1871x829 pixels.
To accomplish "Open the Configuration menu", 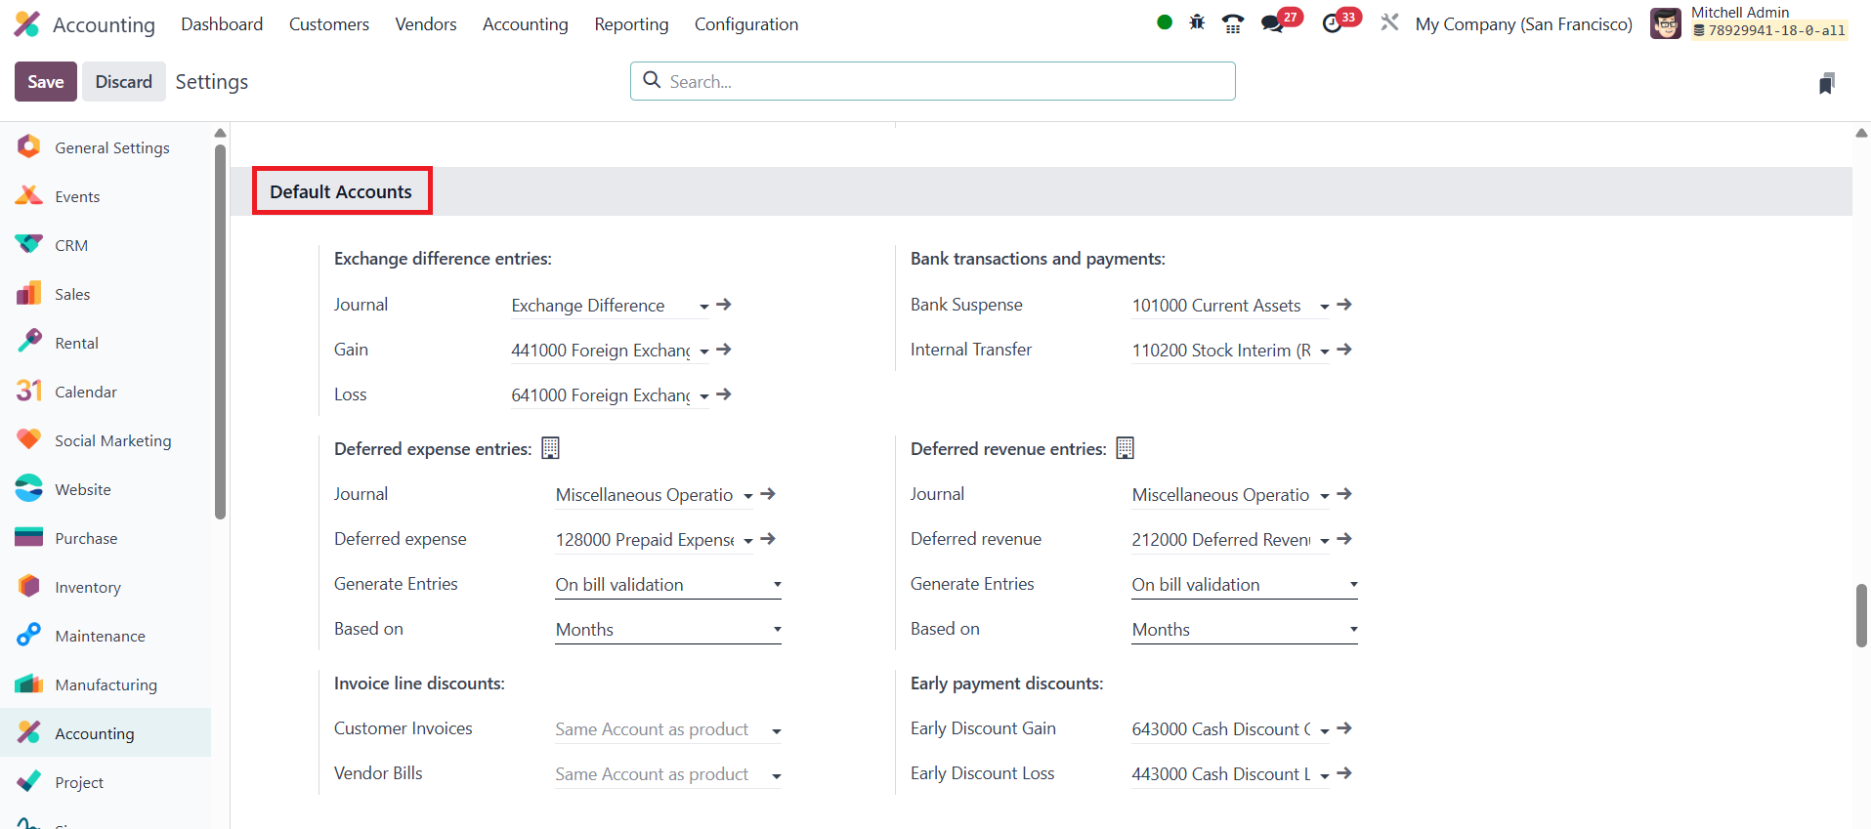I will 745,24.
